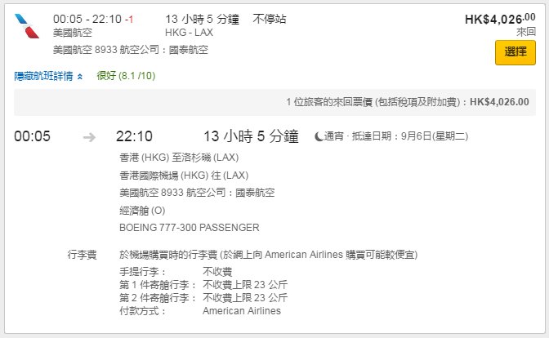
Task: Click the HKG - LAX route text
Action: 189,33
